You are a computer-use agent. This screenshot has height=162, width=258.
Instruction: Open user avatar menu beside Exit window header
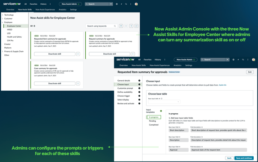click(253, 59)
